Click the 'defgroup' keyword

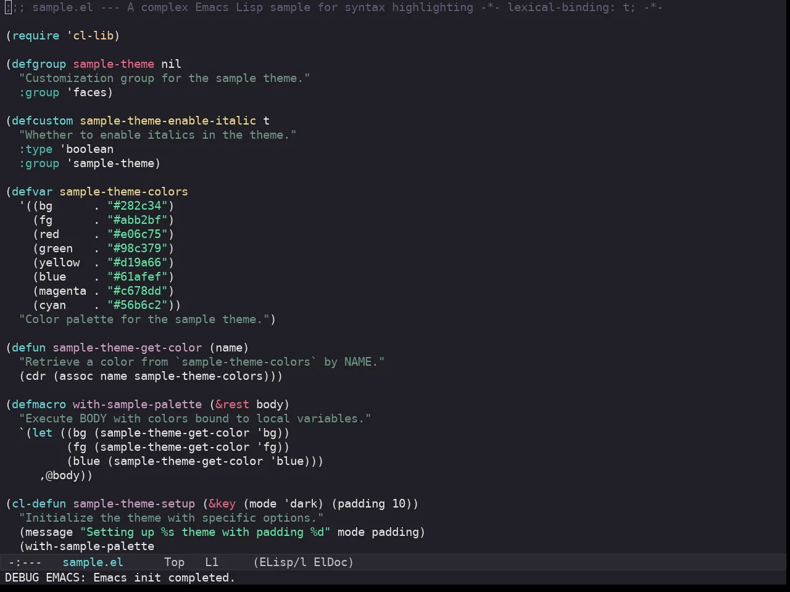(x=39, y=64)
